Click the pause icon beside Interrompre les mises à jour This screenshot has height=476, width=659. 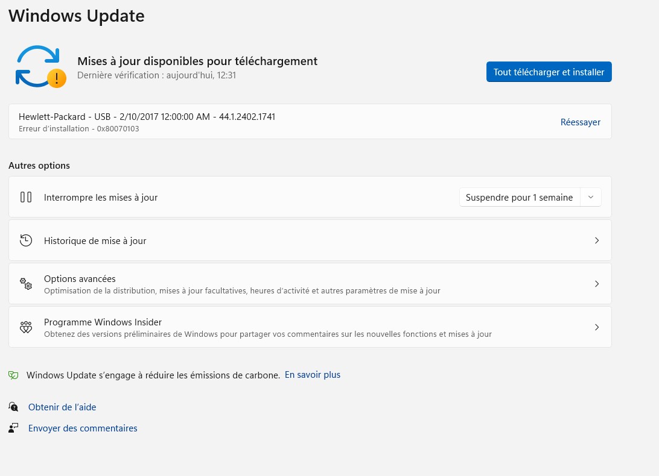25,197
